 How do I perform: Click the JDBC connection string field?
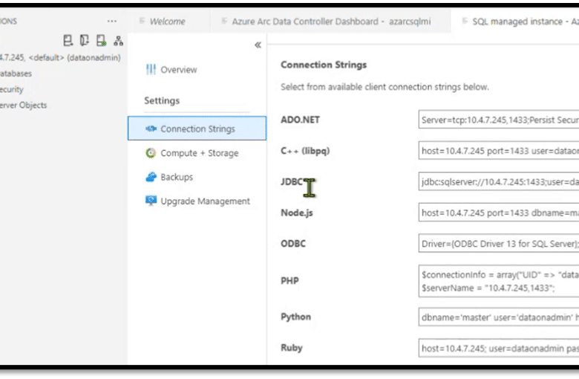coord(499,181)
